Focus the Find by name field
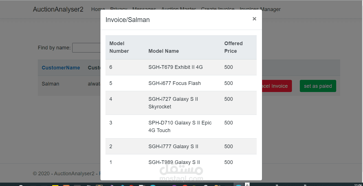363x186 pixels. [86, 48]
